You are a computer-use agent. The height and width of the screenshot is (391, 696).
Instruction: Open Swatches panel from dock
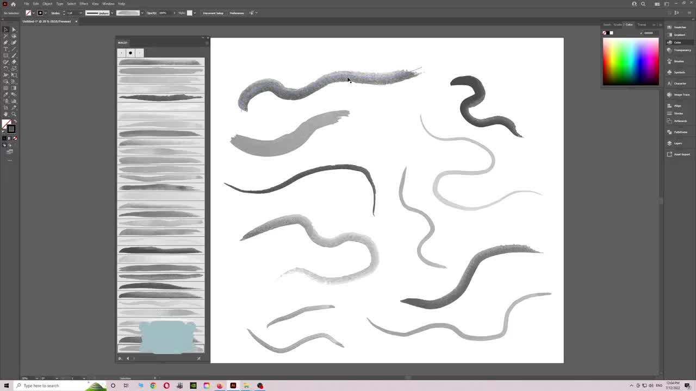[x=676, y=27]
